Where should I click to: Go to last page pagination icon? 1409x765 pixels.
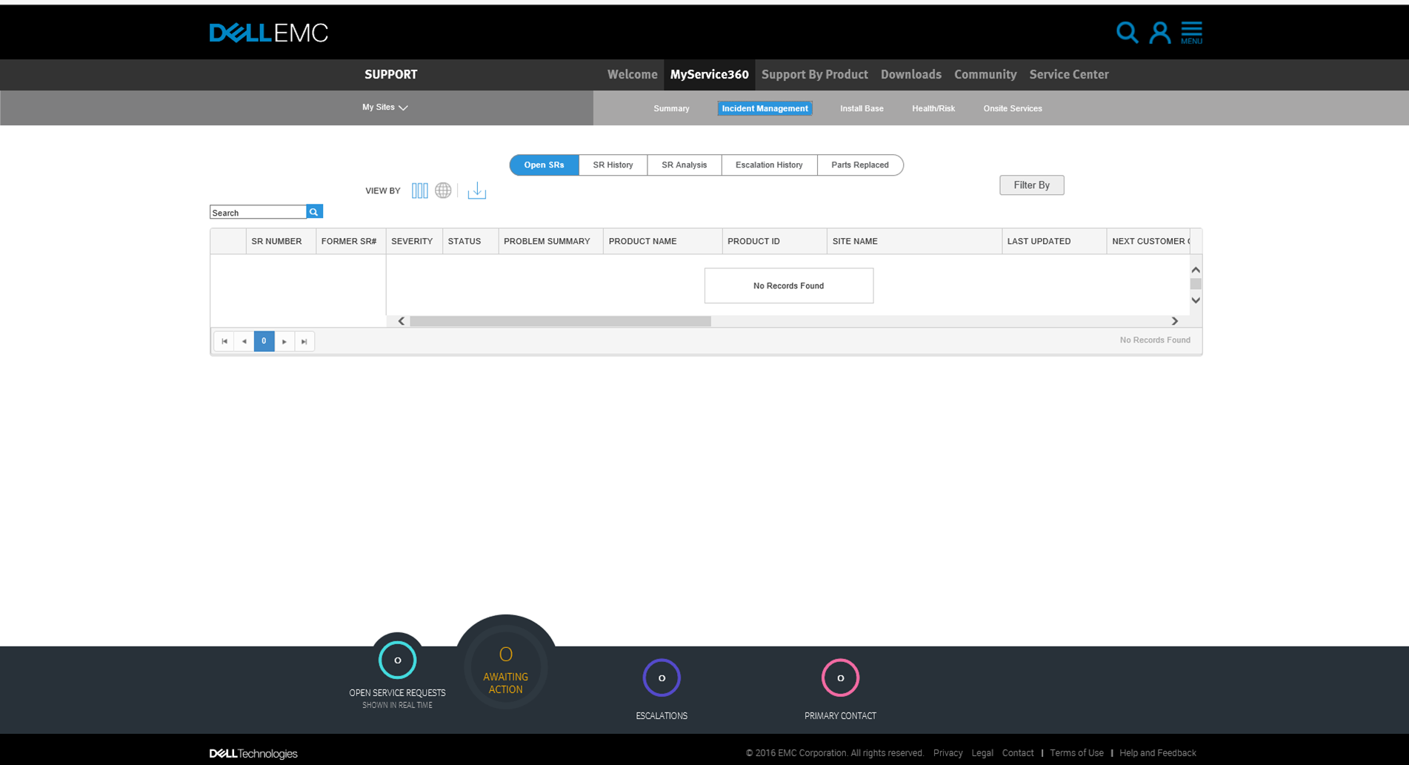coord(304,341)
